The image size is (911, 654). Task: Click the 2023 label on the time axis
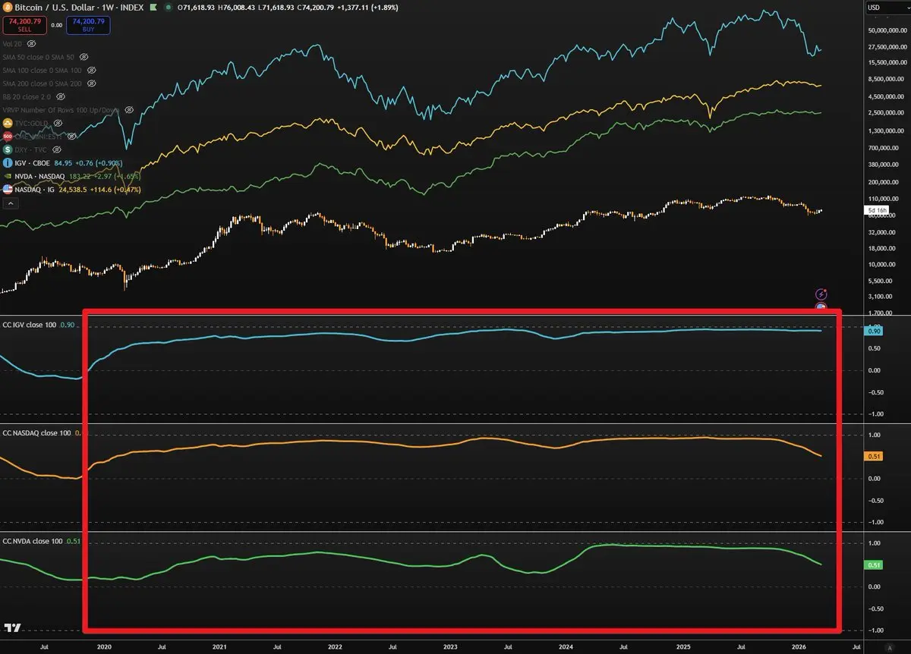(x=450, y=646)
